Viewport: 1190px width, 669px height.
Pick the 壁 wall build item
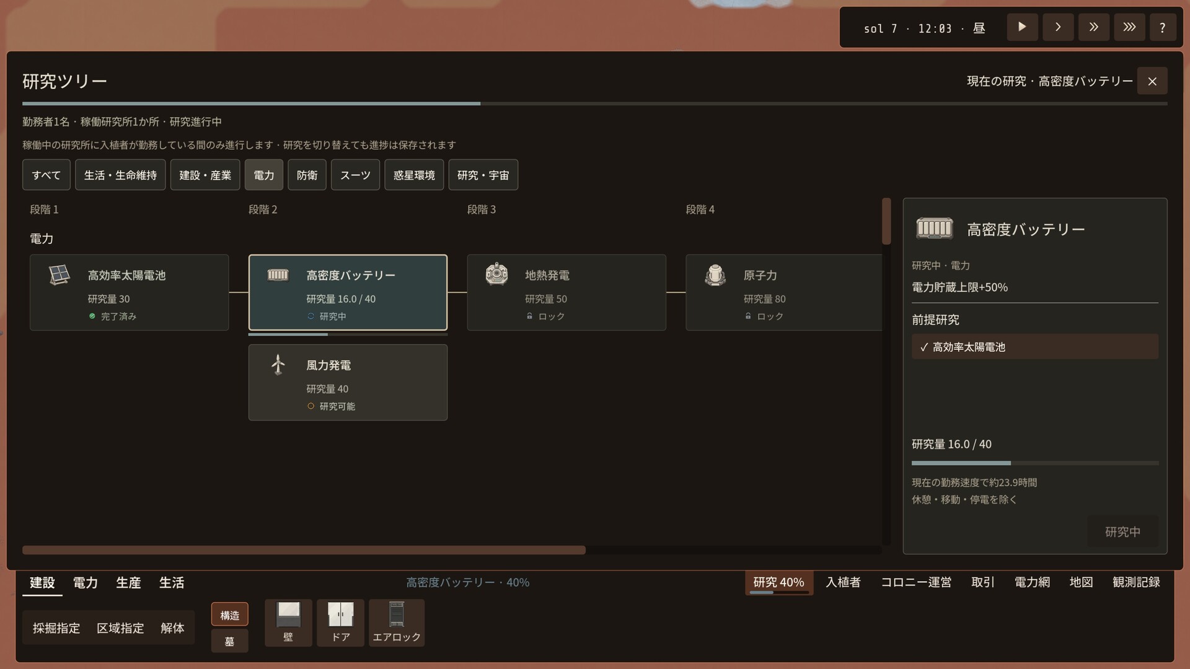pyautogui.click(x=288, y=623)
